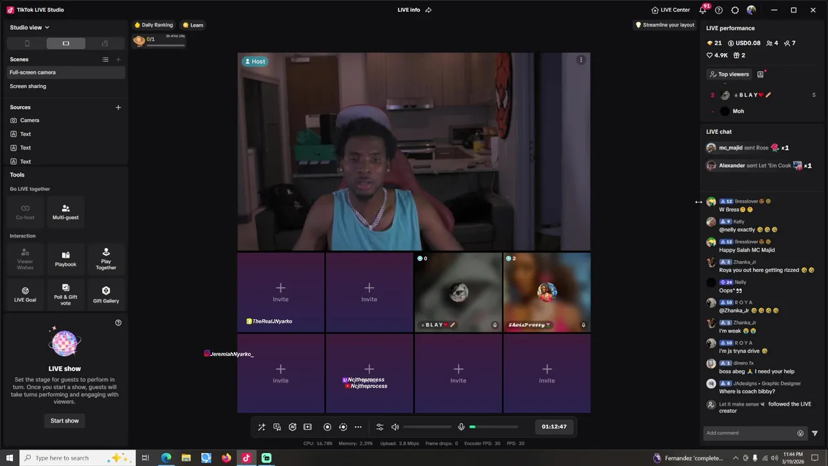This screenshot has height=466, width=828.
Task: Open the magic wand effects tool
Action: (x=261, y=427)
